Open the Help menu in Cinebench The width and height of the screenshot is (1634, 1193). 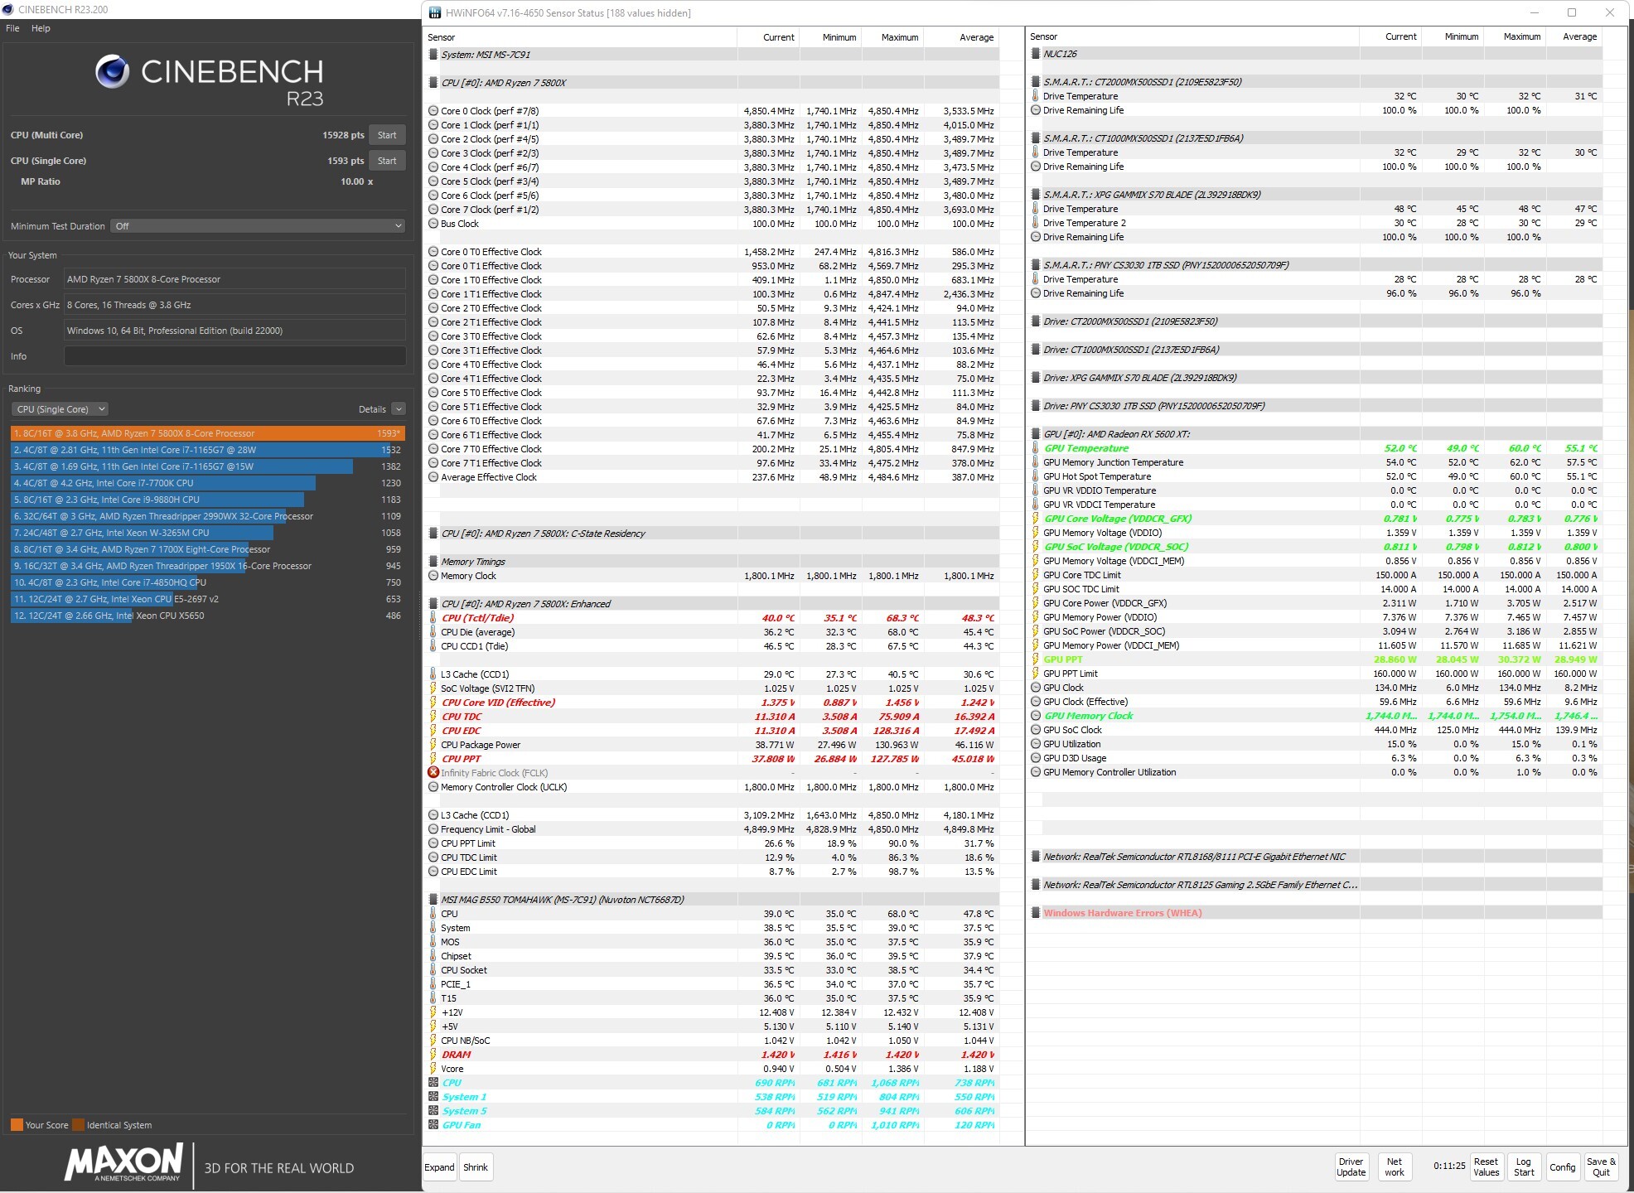[41, 28]
